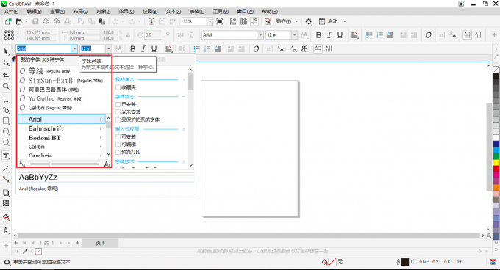This screenshot has width=500, height=270.
Task: Expand the Bahnschrift font family arrow
Action: (x=101, y=129)
